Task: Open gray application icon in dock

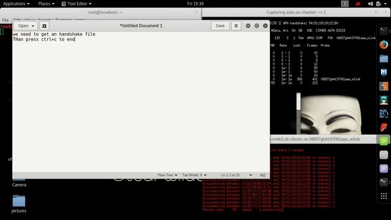Action: click(384, 155)
